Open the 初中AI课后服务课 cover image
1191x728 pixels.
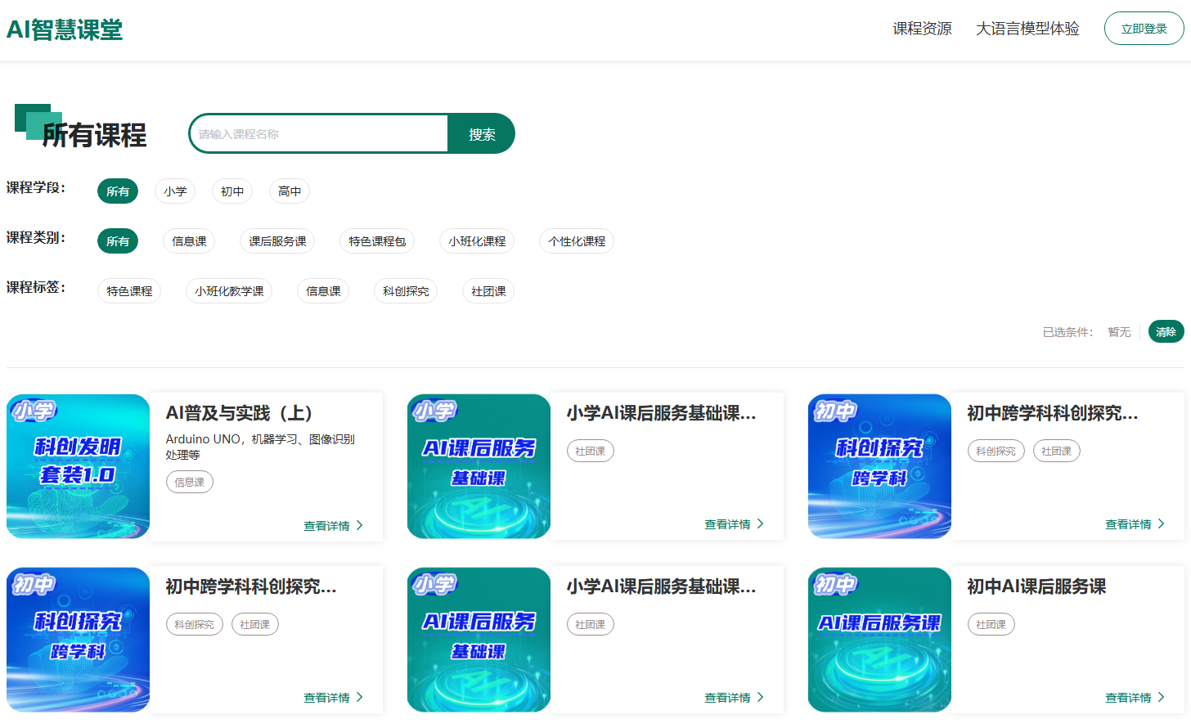879,640
